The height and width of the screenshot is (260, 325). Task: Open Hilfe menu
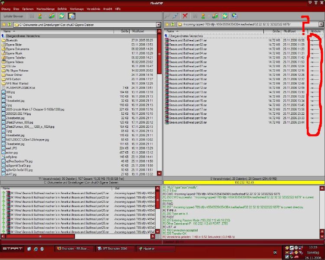click(x=118, y=9)
